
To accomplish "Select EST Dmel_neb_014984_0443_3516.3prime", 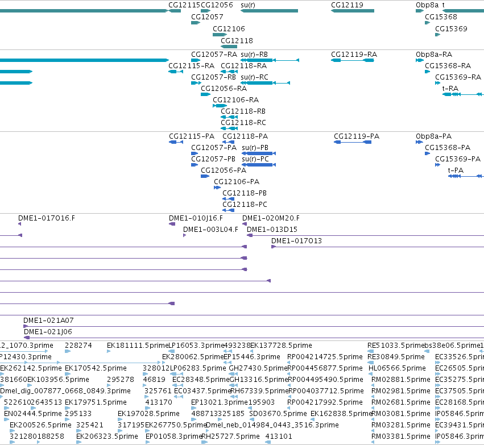I will point(272,426).
